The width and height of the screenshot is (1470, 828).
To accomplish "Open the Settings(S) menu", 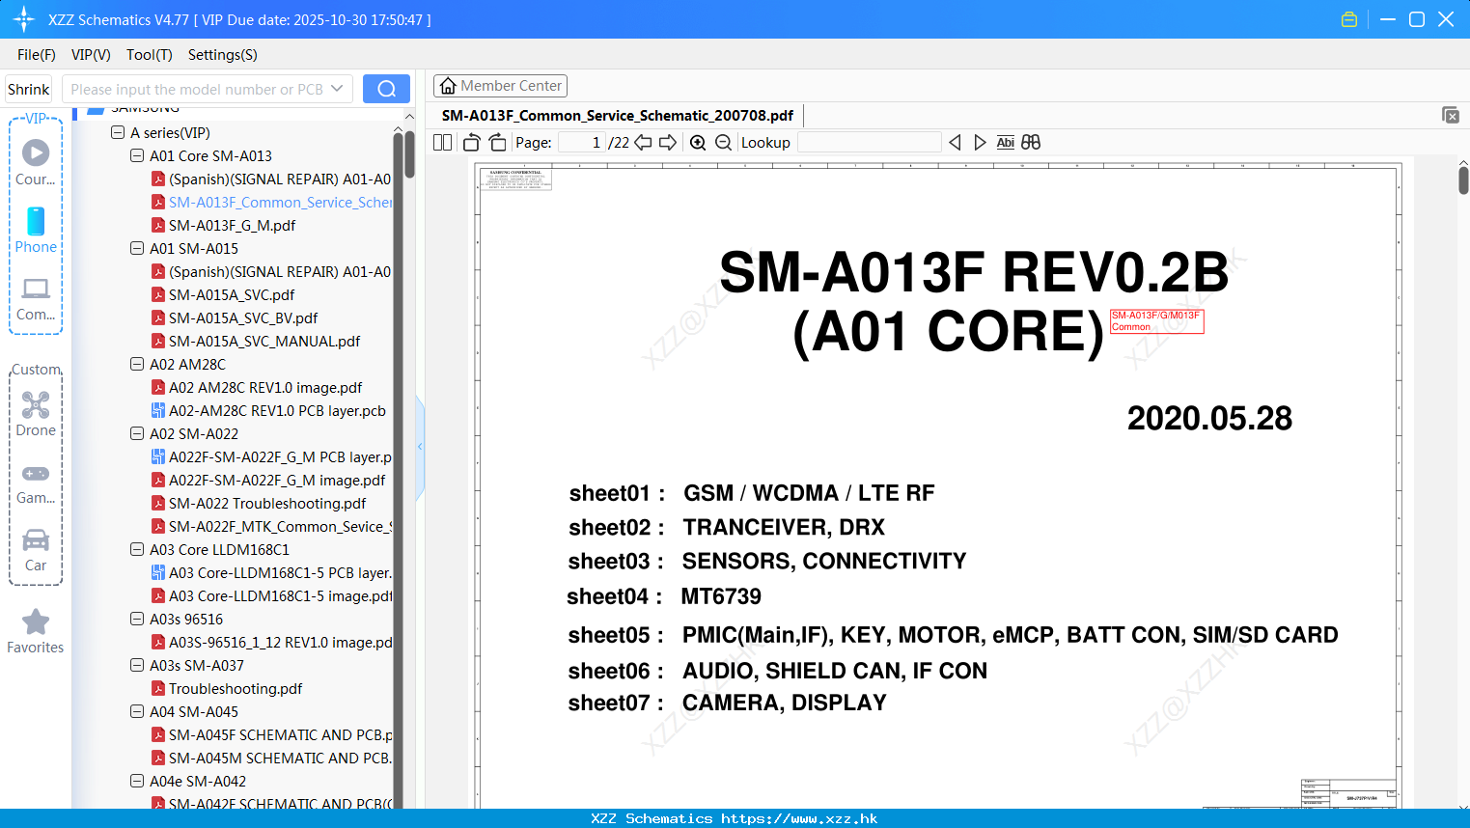I will pyautogui.click(x=223, y=55).
